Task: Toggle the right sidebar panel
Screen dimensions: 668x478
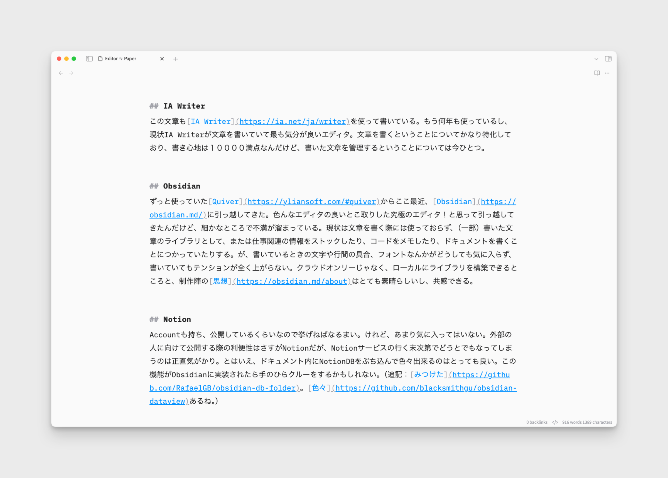Action: point(608,59)
